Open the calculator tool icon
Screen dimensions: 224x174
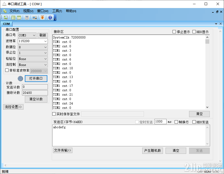(27, 18)
